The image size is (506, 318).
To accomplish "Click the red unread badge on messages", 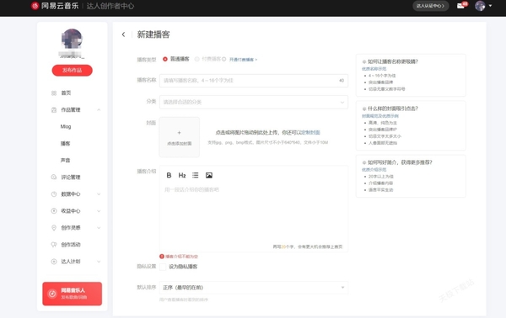I will (x=465, y=3).
